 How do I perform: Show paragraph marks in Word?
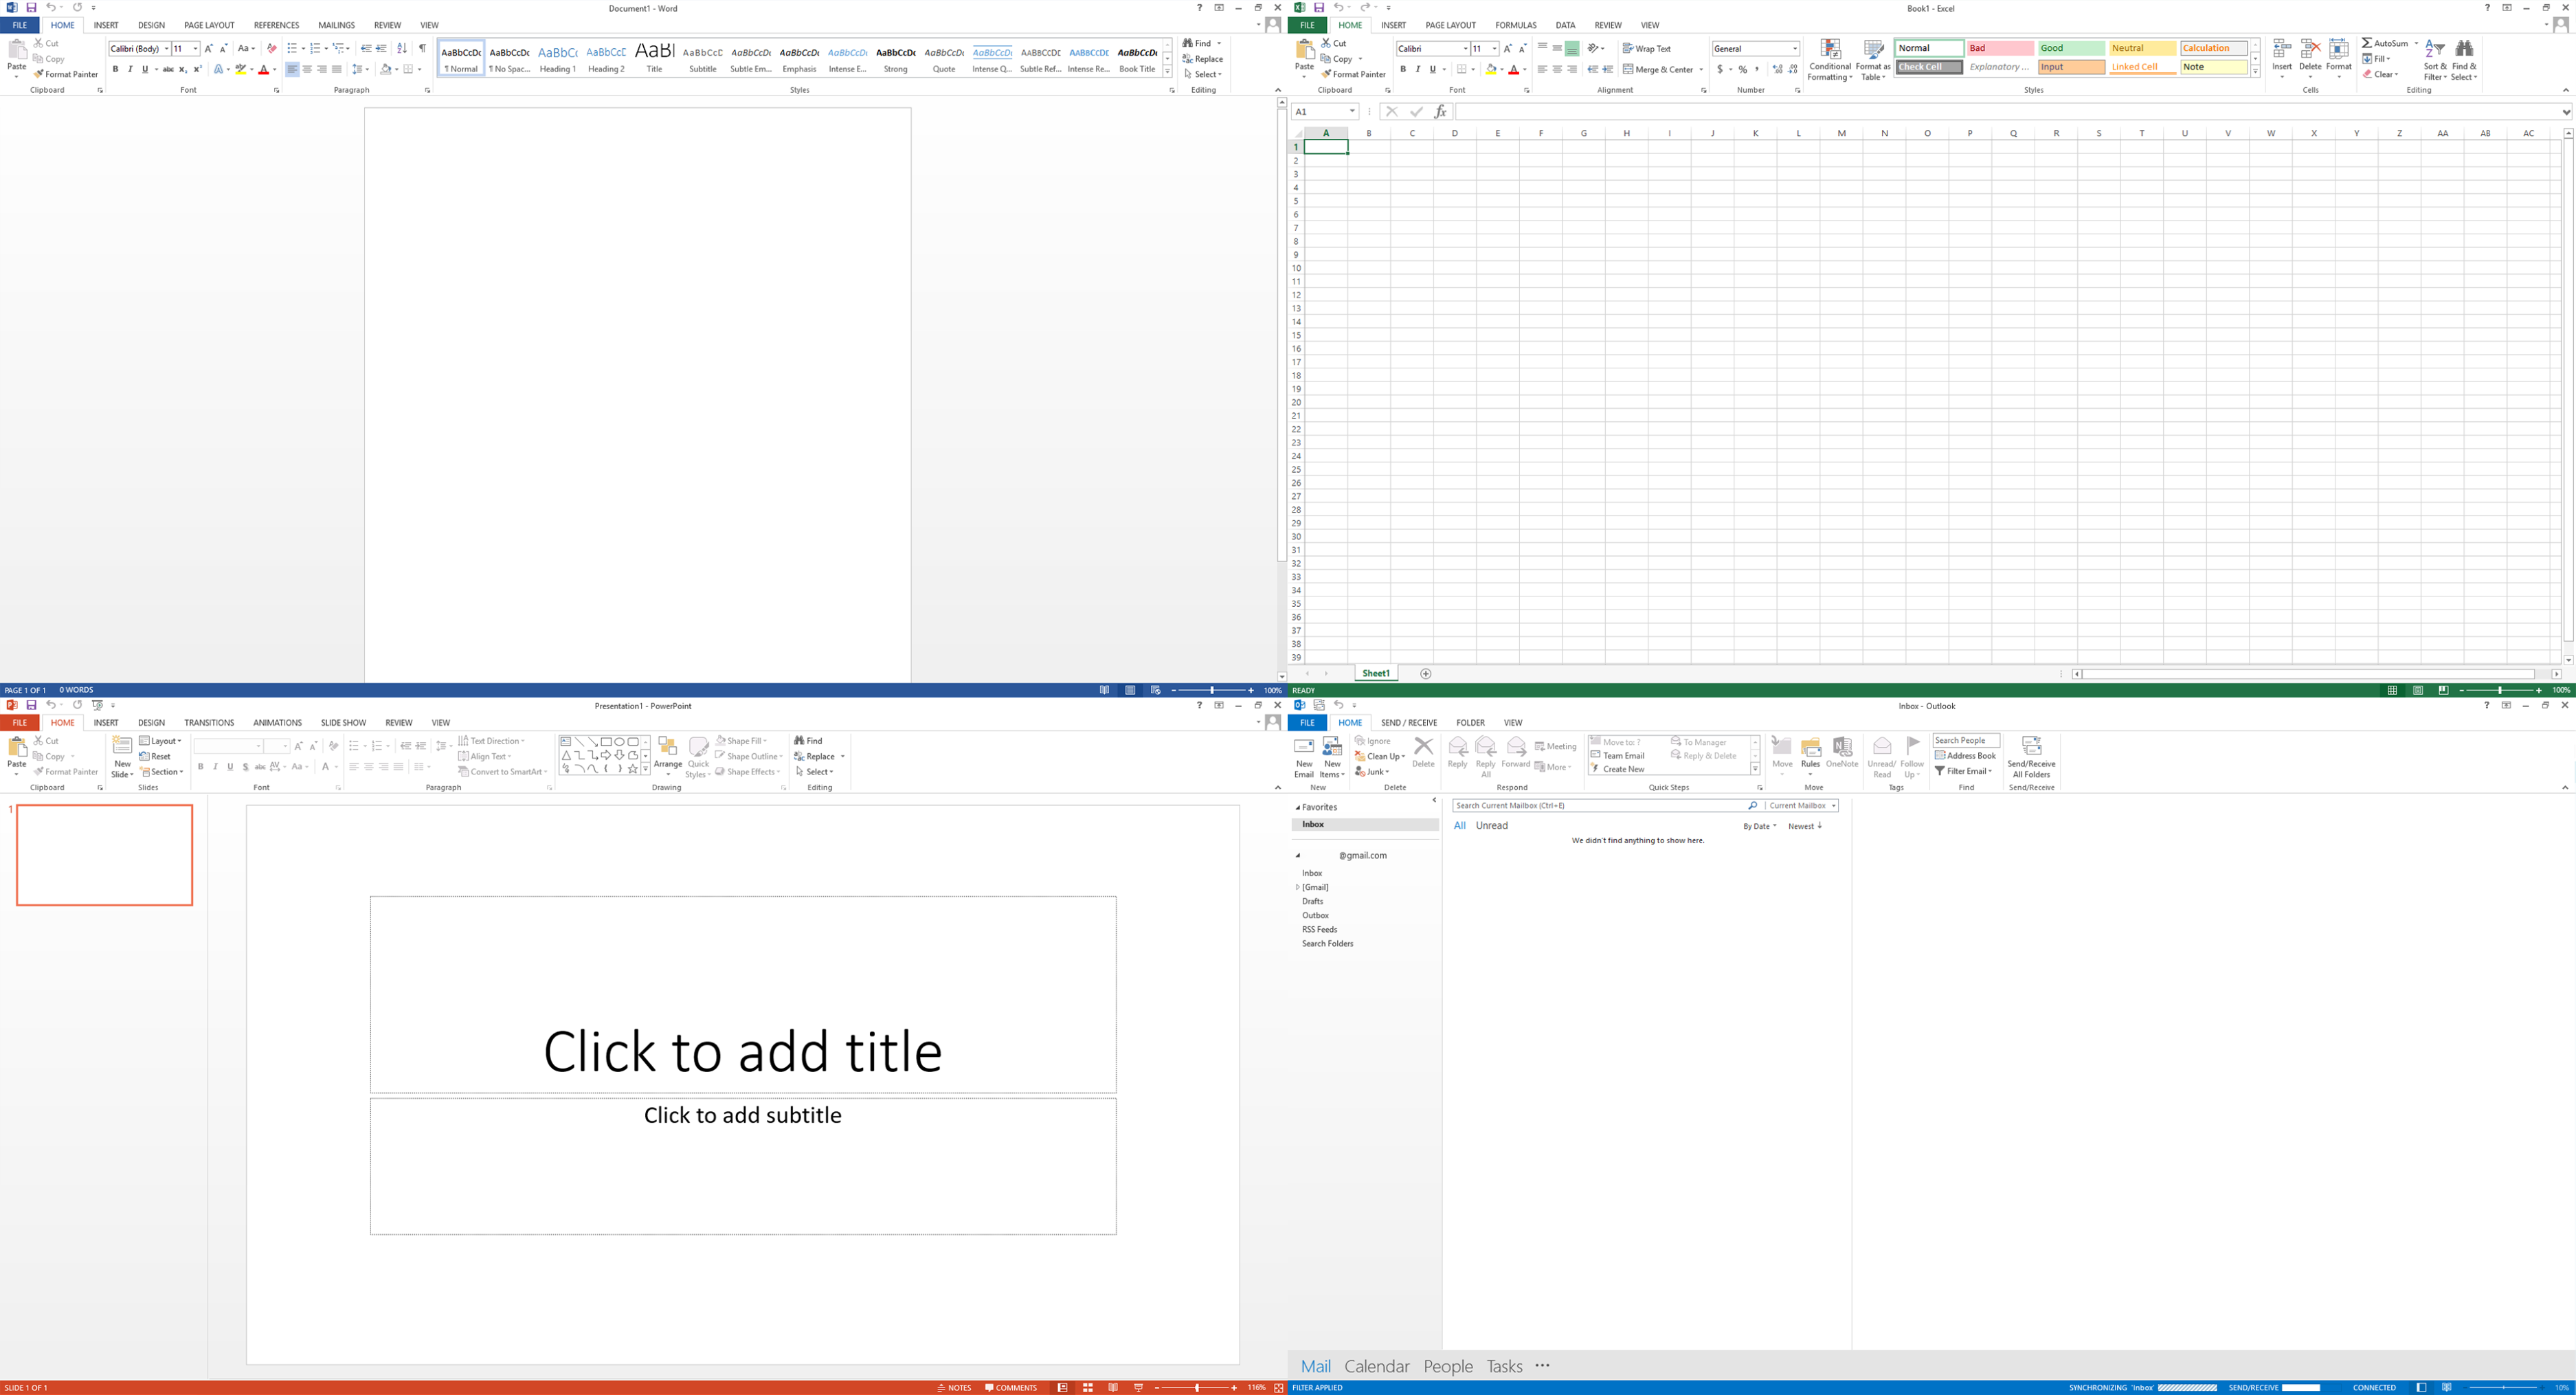coord(423,48)
